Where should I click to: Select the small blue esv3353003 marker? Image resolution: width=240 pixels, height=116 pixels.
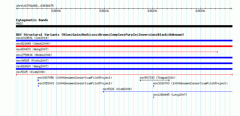(x=38, y=86)
